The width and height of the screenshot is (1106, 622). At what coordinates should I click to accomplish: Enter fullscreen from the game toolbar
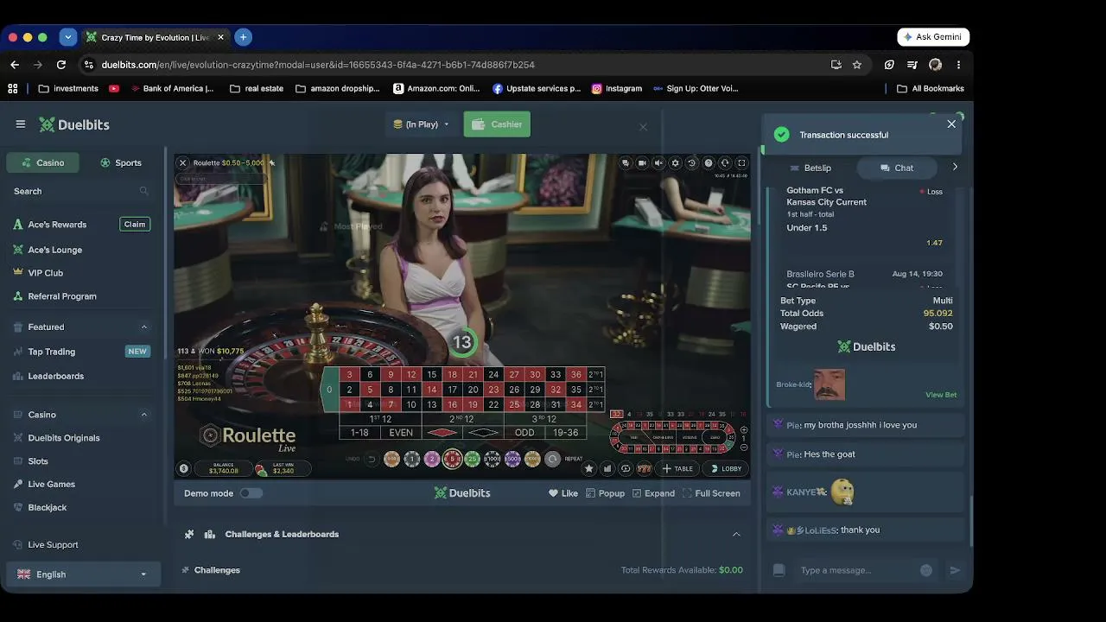point(741,162)
